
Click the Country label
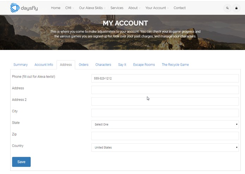(18, 146)
